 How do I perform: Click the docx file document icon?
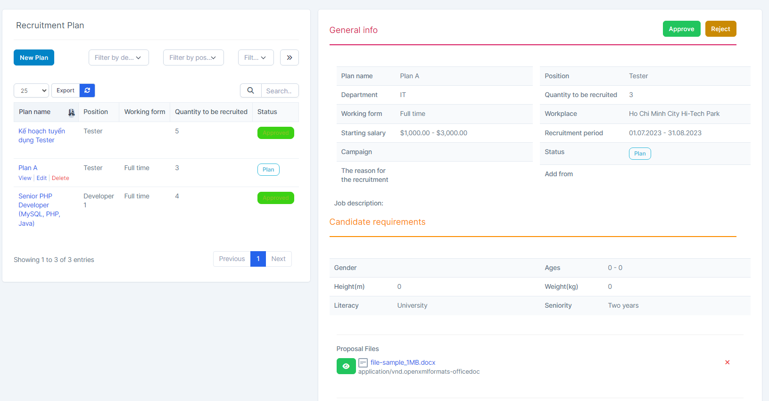[x=363, y=363]
